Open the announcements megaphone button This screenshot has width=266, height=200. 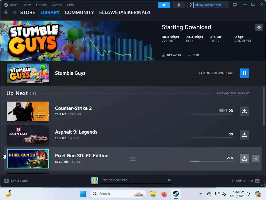[x=164, y=5]
